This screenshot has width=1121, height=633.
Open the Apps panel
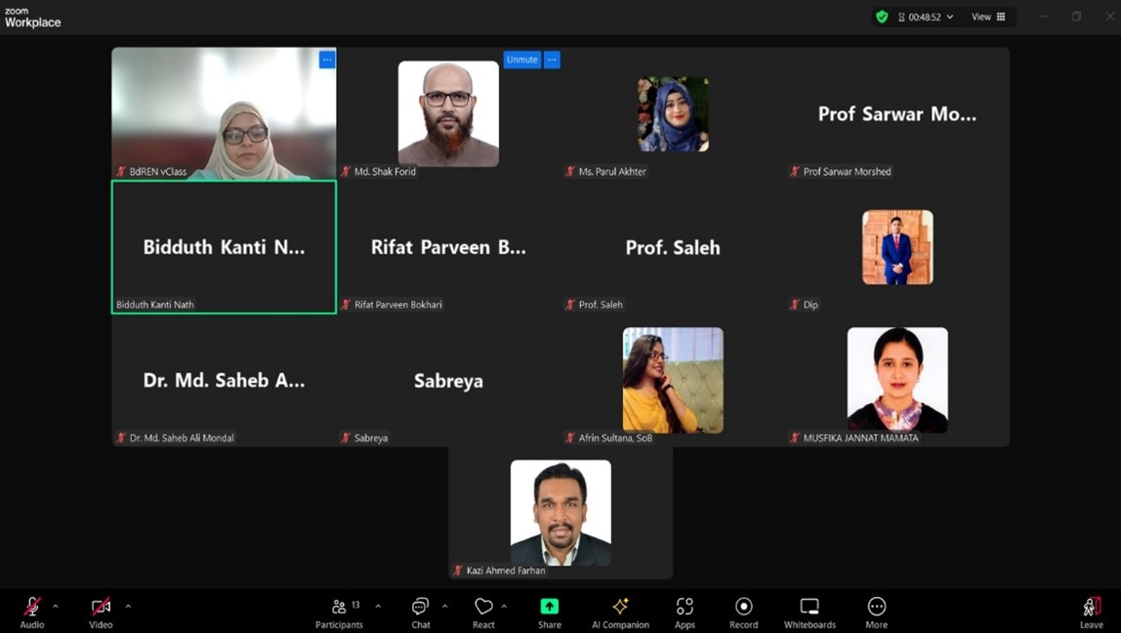(685, 612)
